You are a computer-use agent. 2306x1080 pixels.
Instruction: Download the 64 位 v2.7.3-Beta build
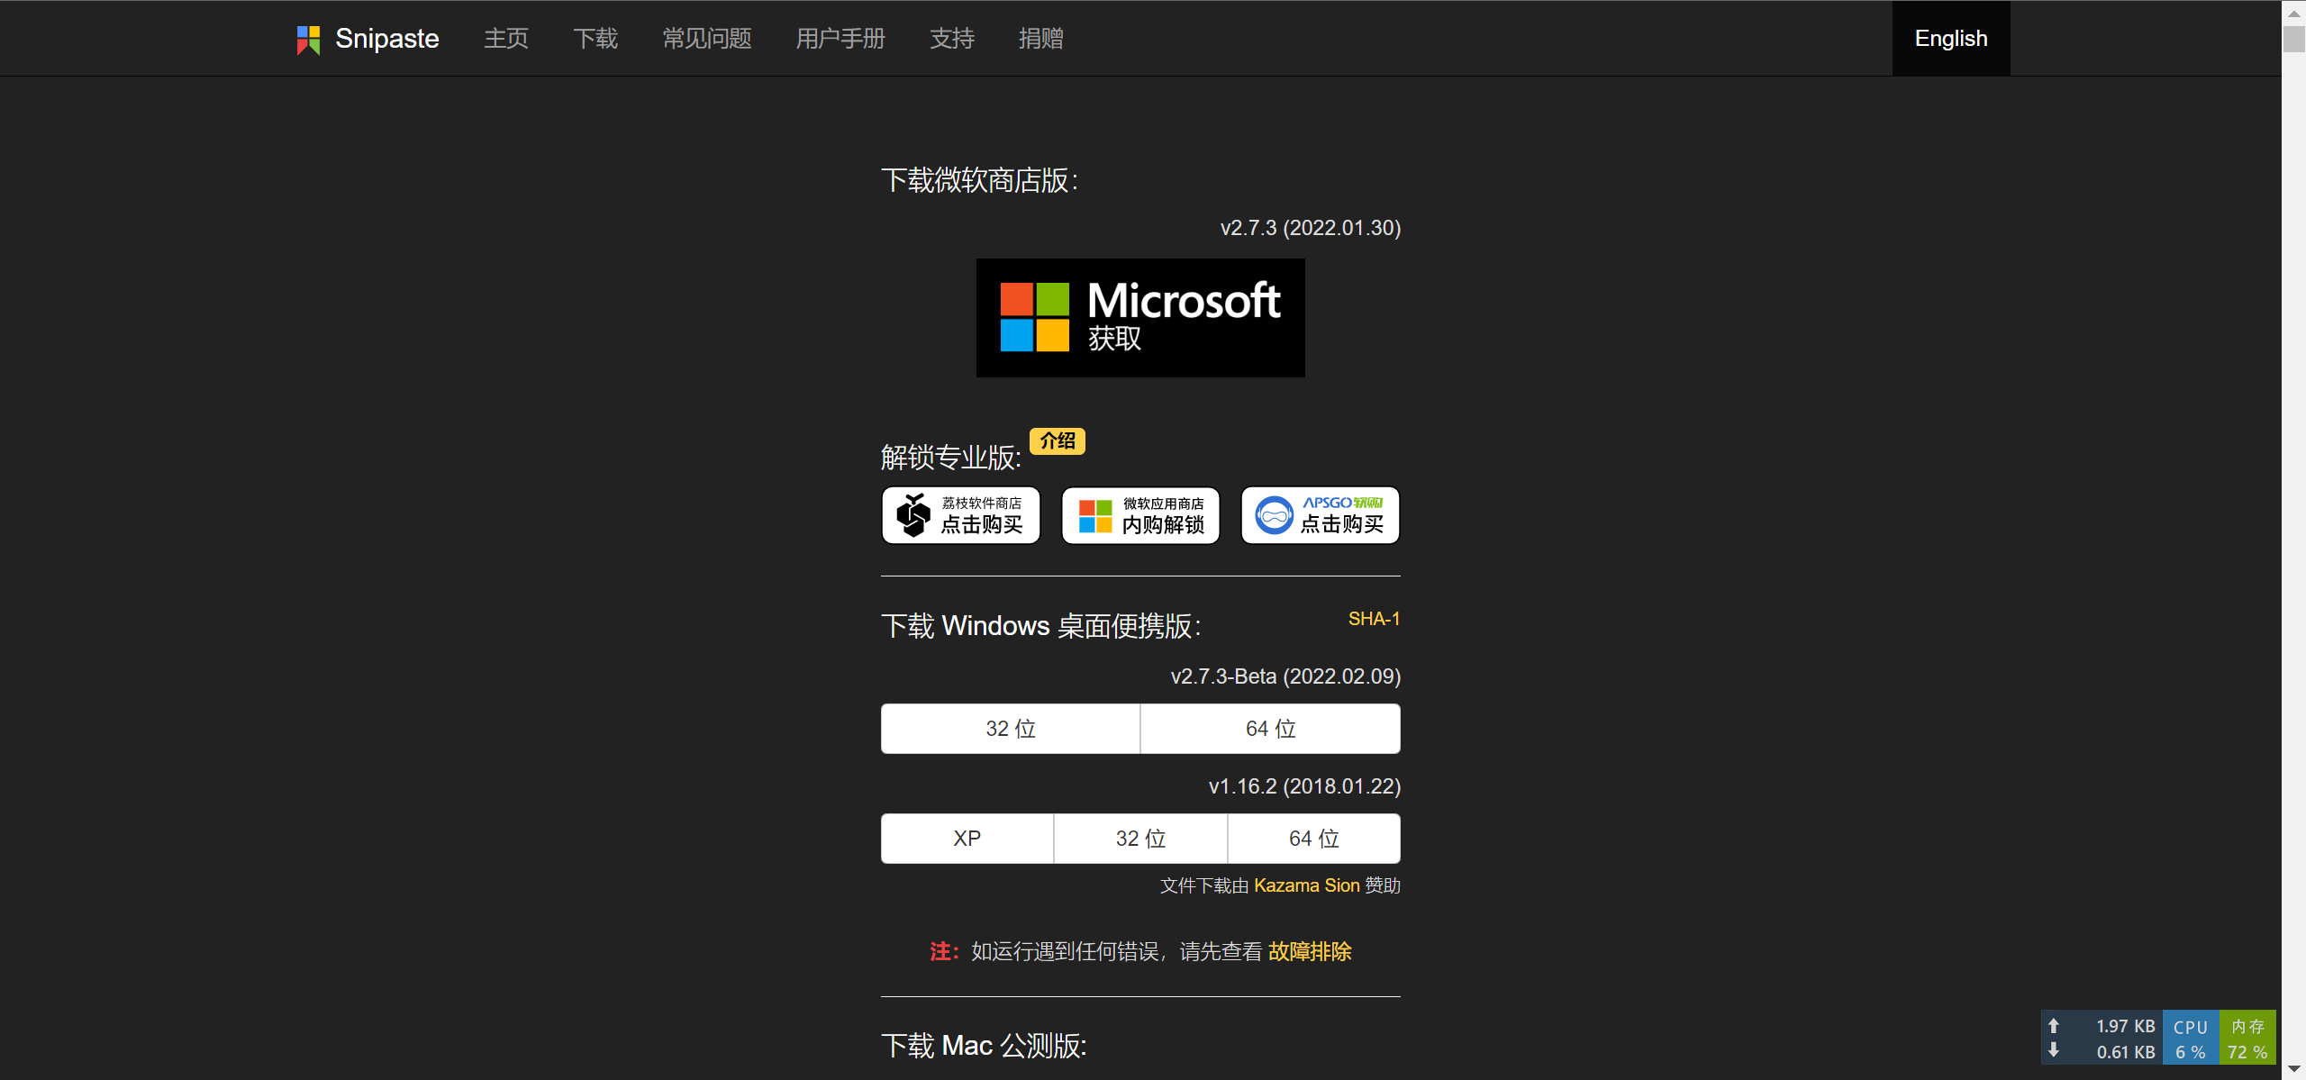1270,729
